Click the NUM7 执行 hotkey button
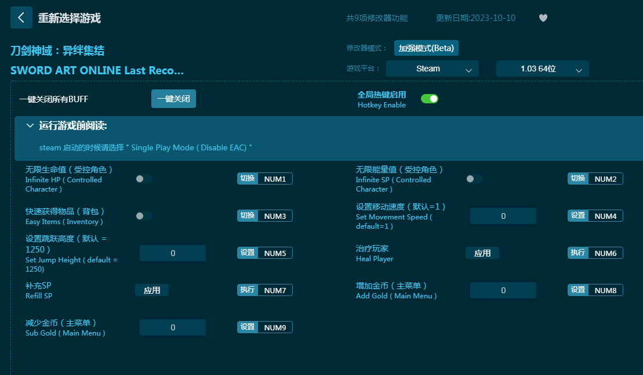 (x=264, y=290)
